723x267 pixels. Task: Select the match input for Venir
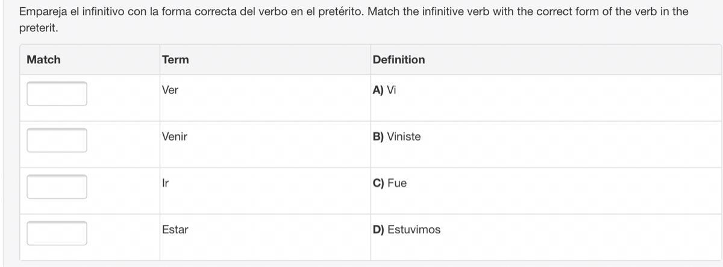coord(57,140)
